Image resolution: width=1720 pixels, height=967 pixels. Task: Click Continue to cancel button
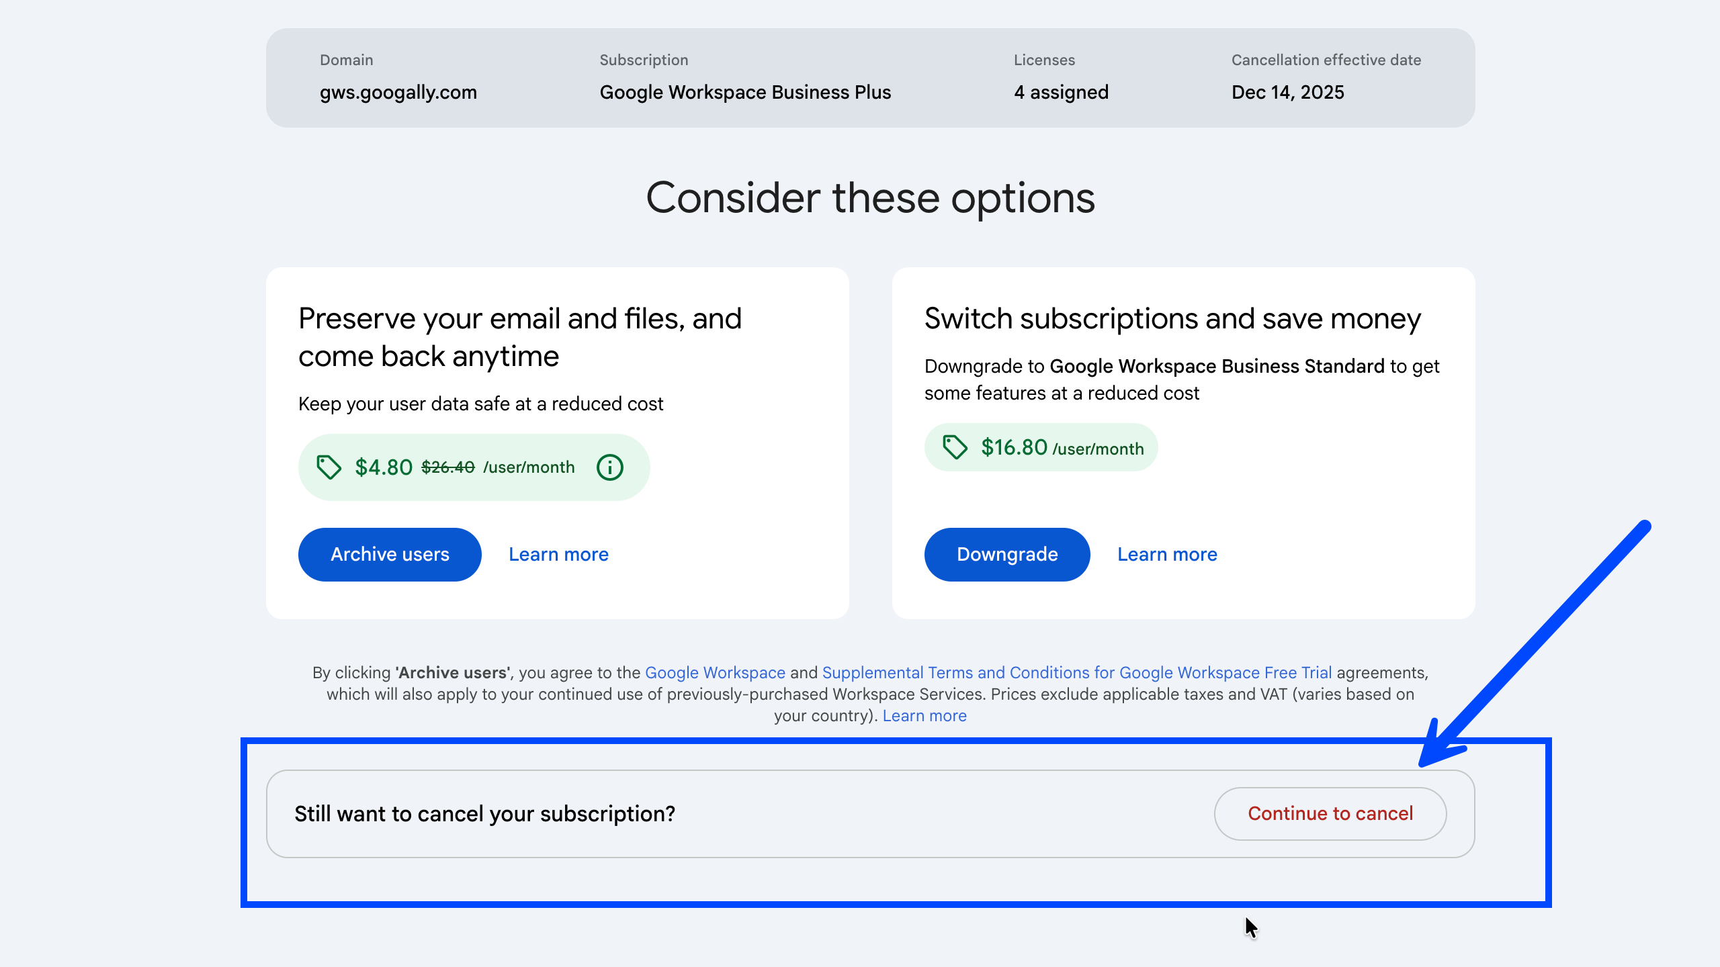coord(1330,813)
